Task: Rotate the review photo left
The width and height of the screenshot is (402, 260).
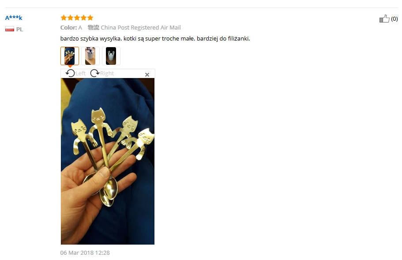Action: pos(70,73)
